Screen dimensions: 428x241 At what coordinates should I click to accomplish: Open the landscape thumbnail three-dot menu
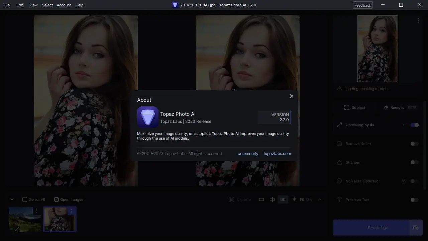(37, 211)
